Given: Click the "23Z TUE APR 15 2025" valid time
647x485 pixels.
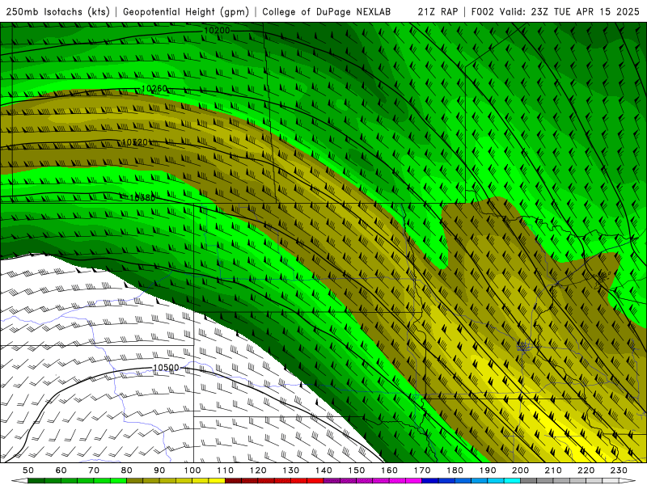Looking at the screenshot, I should tap(585, 11).
